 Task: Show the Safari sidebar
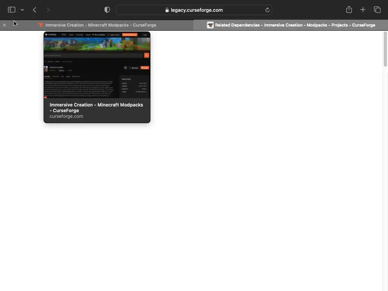tap(12, 10)
